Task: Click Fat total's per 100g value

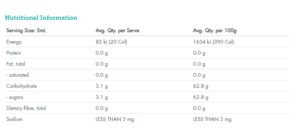Action: pos(199,64)
